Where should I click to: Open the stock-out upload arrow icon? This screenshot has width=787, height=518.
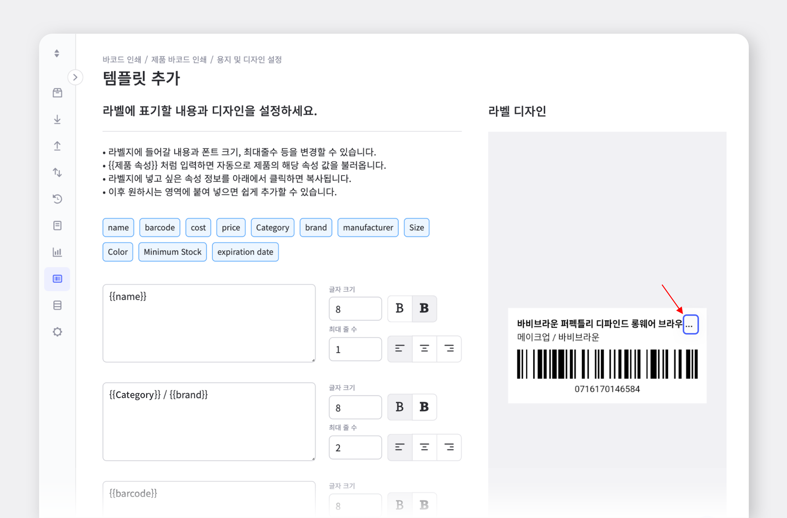tap(57, 146)
